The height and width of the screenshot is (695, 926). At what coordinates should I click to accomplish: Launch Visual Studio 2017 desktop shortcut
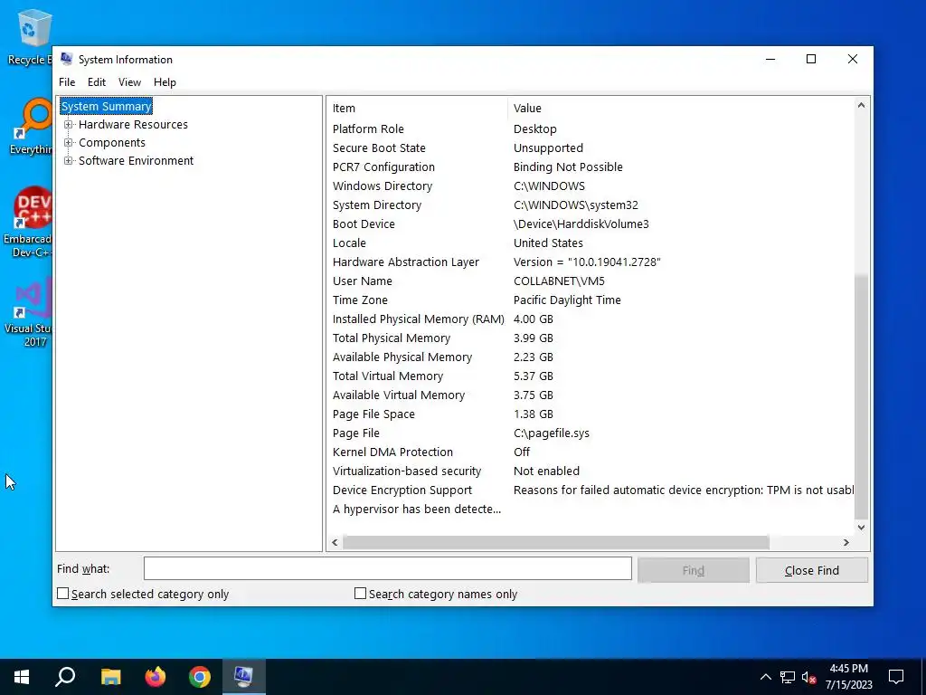coord(30,313)
